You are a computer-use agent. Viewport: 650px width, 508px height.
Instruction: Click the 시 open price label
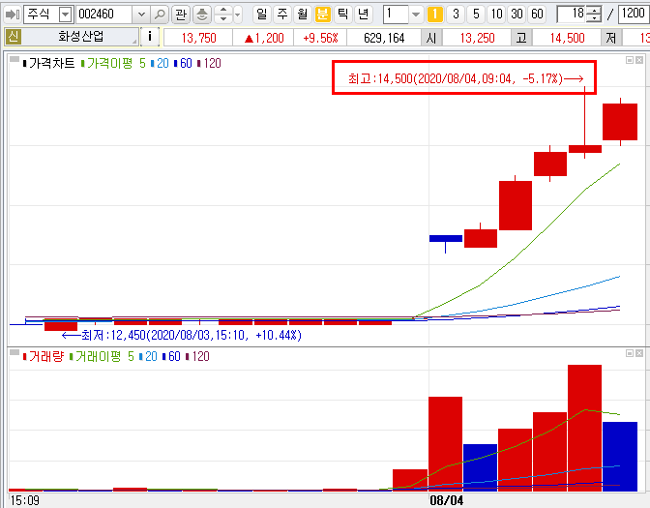click(431, 38)
